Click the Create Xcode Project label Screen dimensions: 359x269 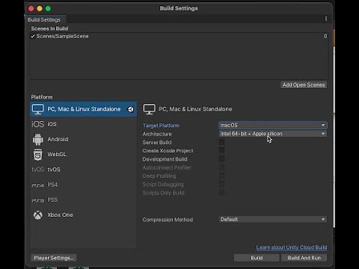pyautogui.click(x=168, y=151)
